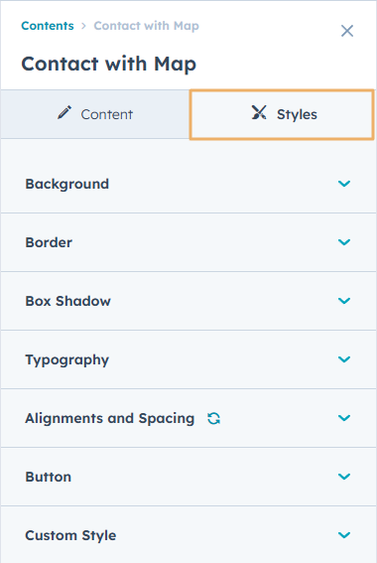Expand the Button section chevron

pyautogui.click(x=344, y=477)
